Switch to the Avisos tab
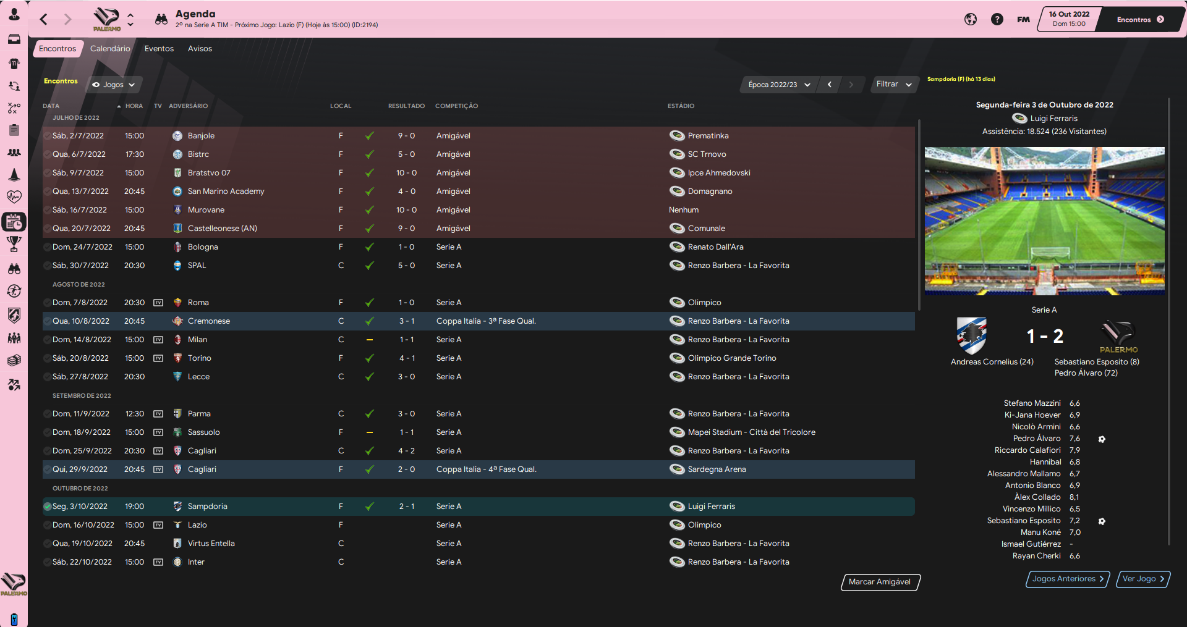1187x627 pixels. click(x=200, y=49)
